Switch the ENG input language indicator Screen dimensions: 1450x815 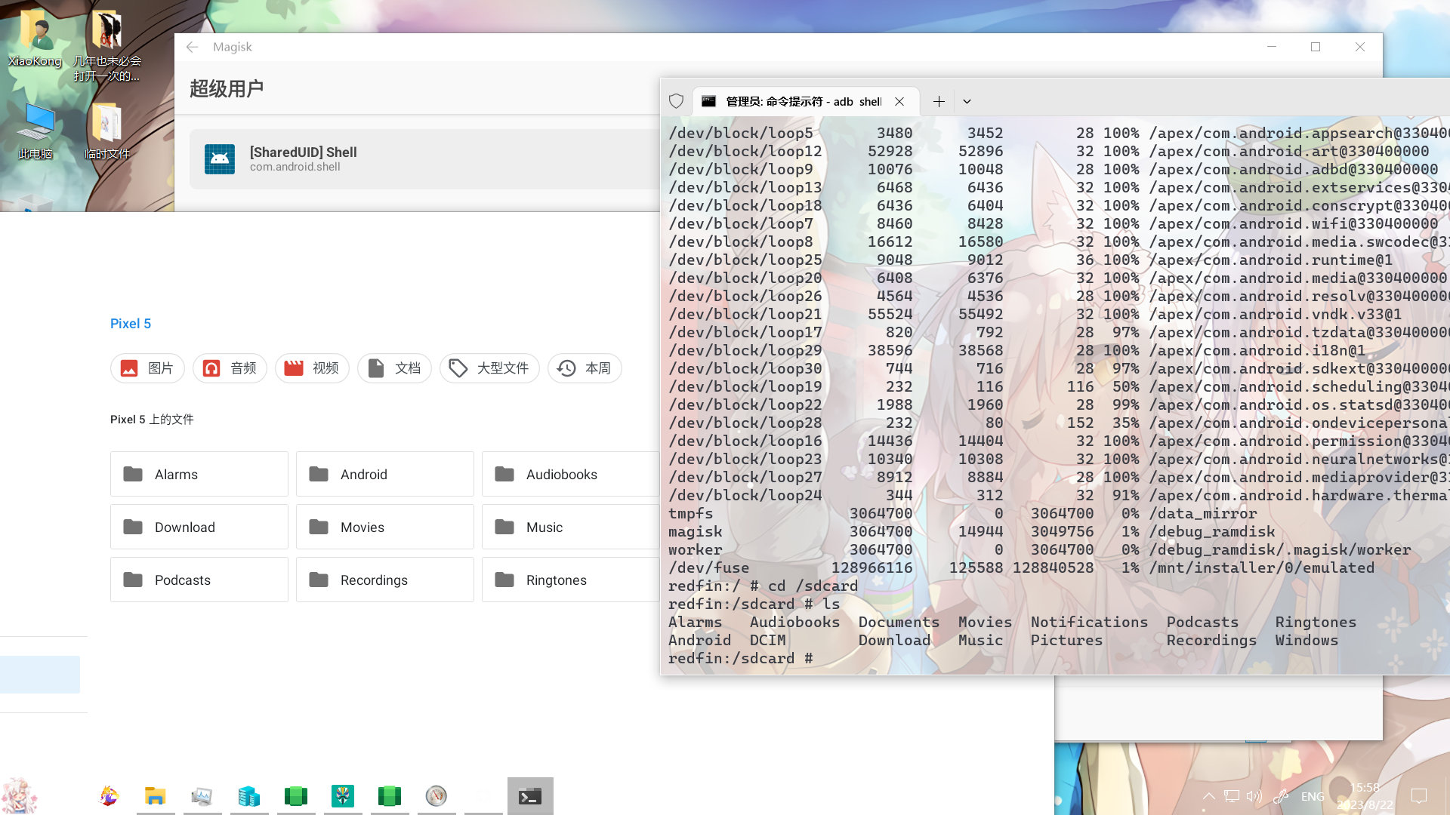click(x=1313, y=796)
